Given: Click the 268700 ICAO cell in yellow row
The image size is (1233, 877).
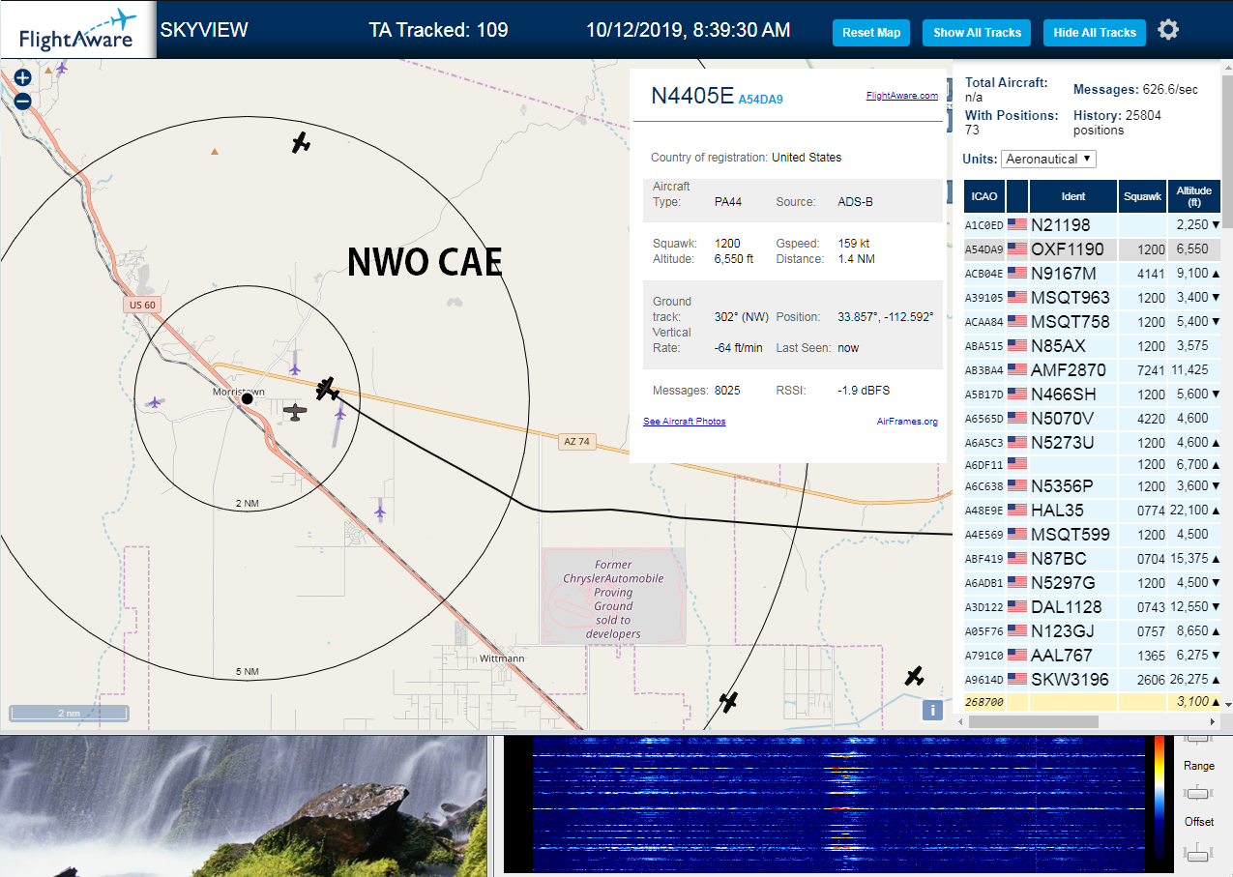Looking at the screenshot, I should [x=984, y=702].
